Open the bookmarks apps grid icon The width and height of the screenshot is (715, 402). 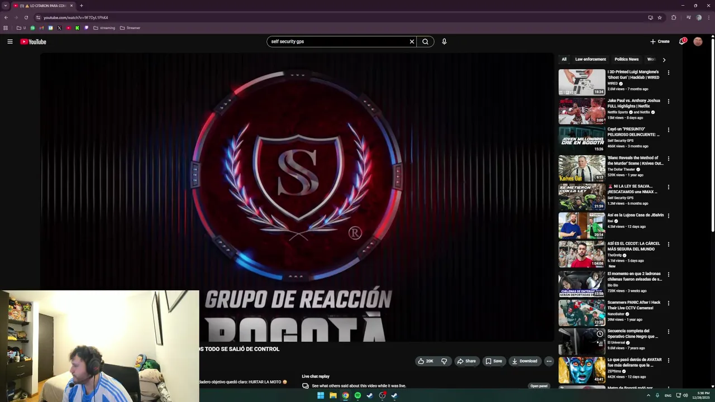[x=6, y=28]
